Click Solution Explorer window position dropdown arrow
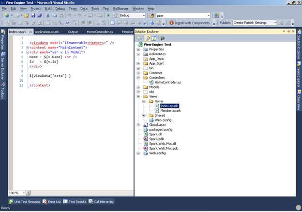 coord(284,31)
